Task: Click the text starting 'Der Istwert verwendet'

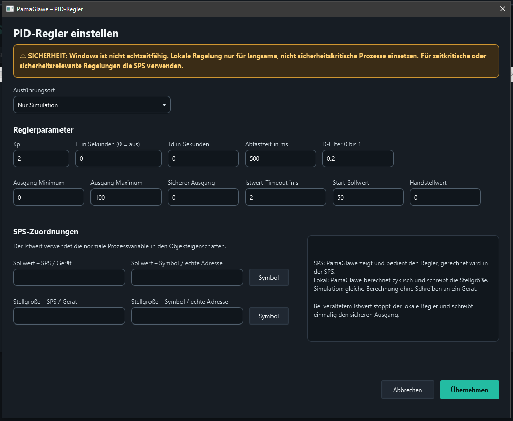Action: pos(120,246)
